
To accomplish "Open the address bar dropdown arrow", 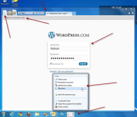I will pyautogui.click(x=30, y=13).
